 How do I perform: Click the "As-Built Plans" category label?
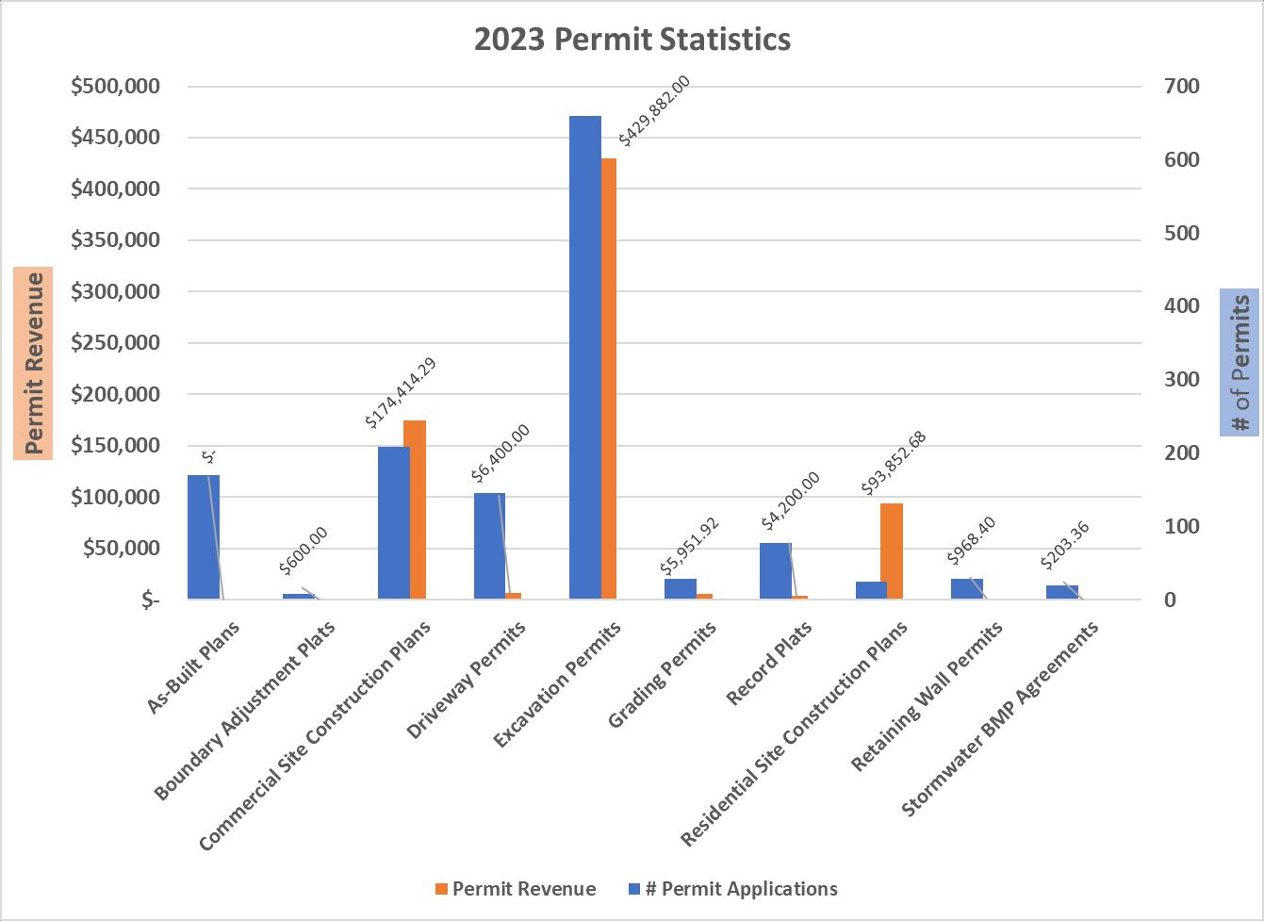pos(193,666)
